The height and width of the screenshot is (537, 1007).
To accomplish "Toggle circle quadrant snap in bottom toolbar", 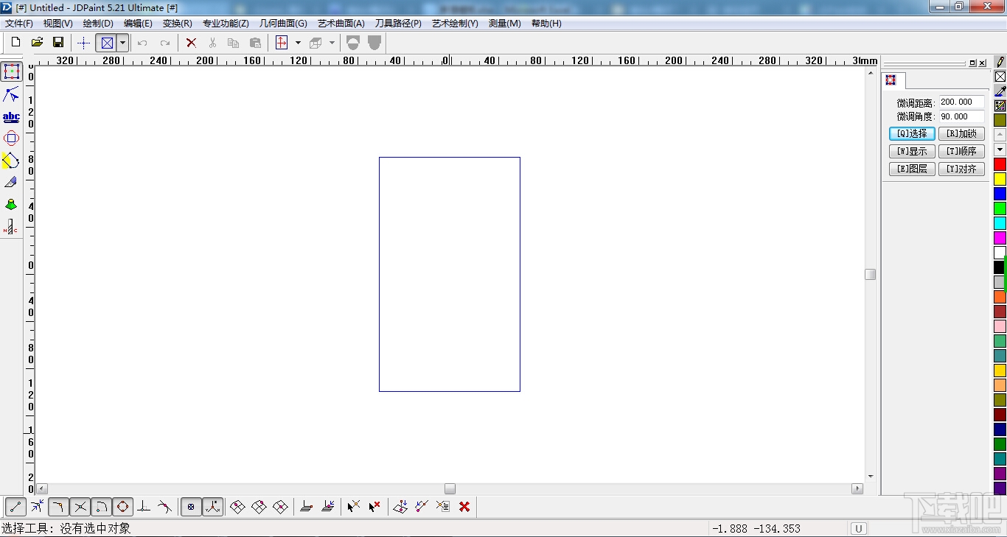I will click(x=123, y=507).
